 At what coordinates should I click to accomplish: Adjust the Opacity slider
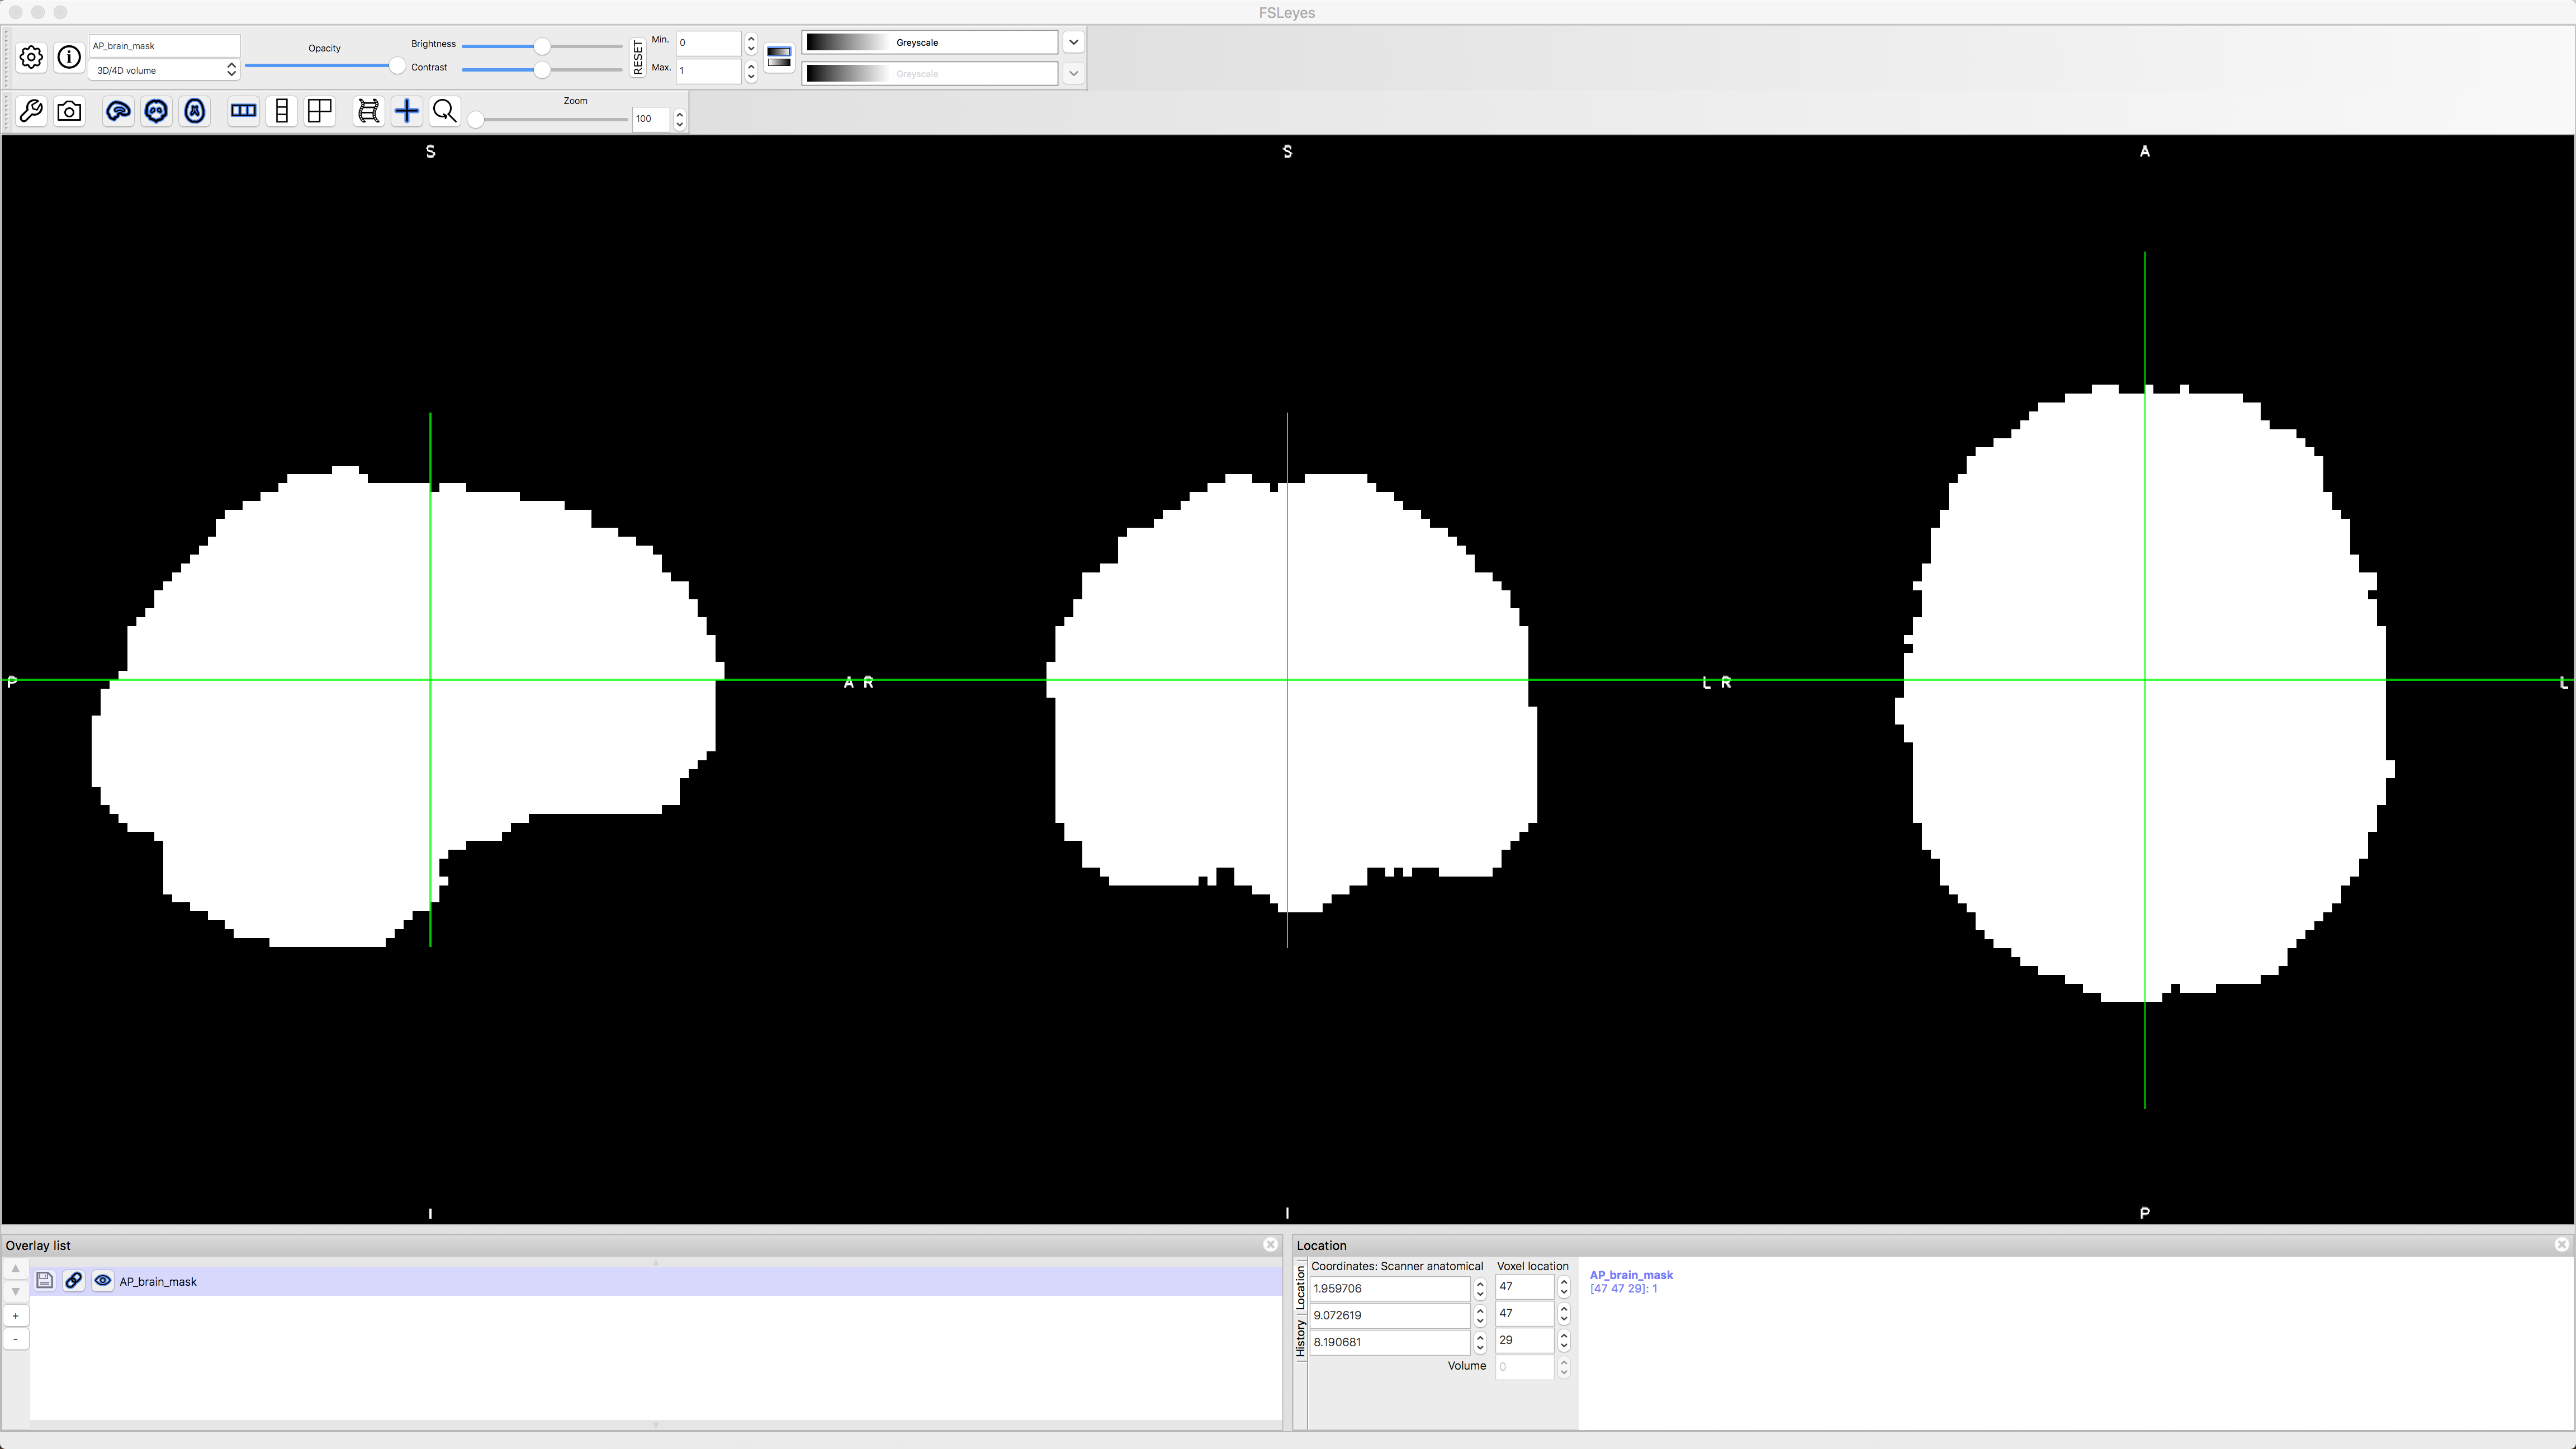coord(325,66)
